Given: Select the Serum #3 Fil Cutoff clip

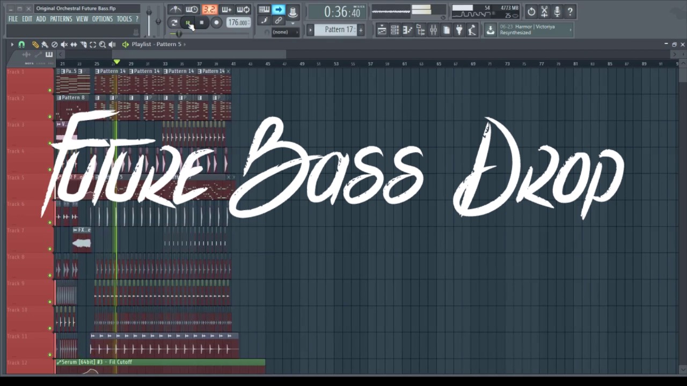Looking at the screenshot, I should 160,367.
